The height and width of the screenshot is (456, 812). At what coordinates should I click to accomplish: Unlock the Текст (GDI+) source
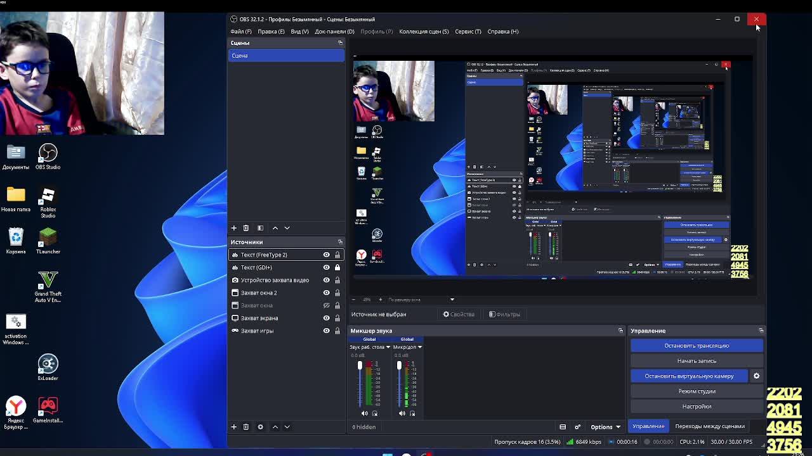coord(337,267)
